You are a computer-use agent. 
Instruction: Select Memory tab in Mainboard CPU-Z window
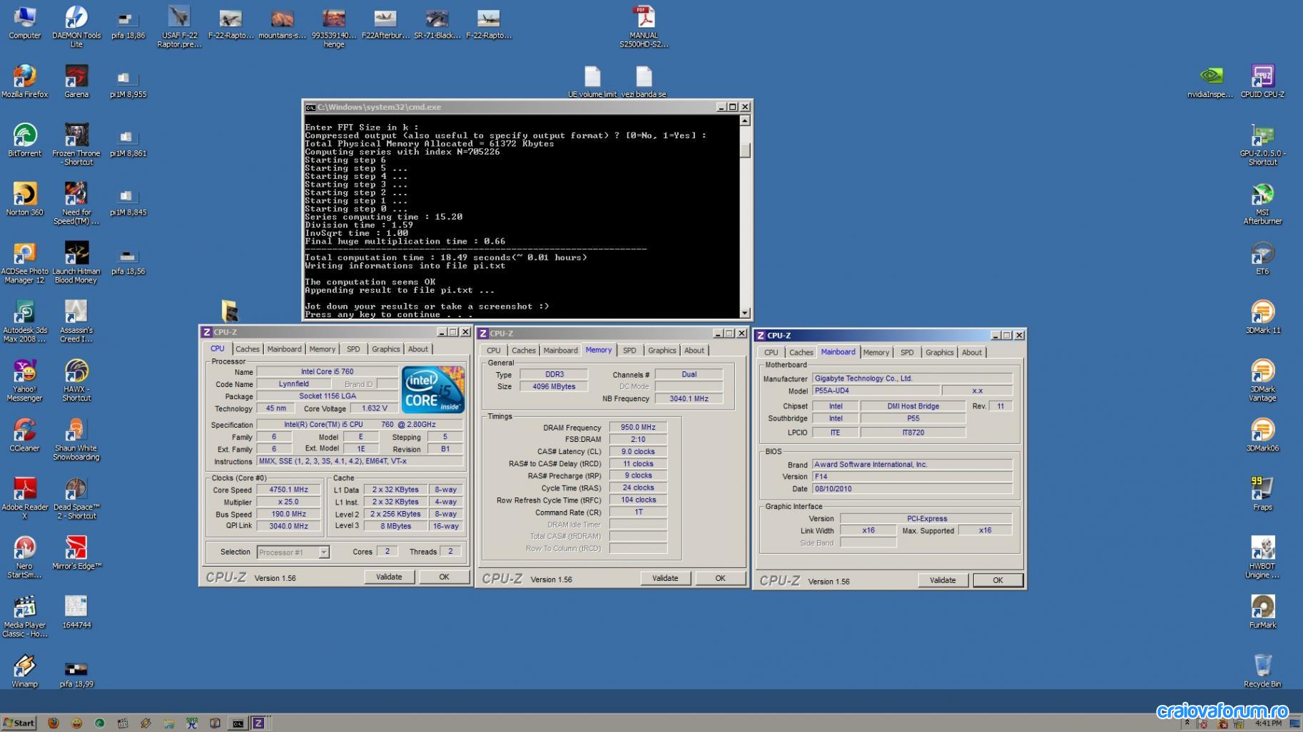pyautogui.click(x=876, y=353)
